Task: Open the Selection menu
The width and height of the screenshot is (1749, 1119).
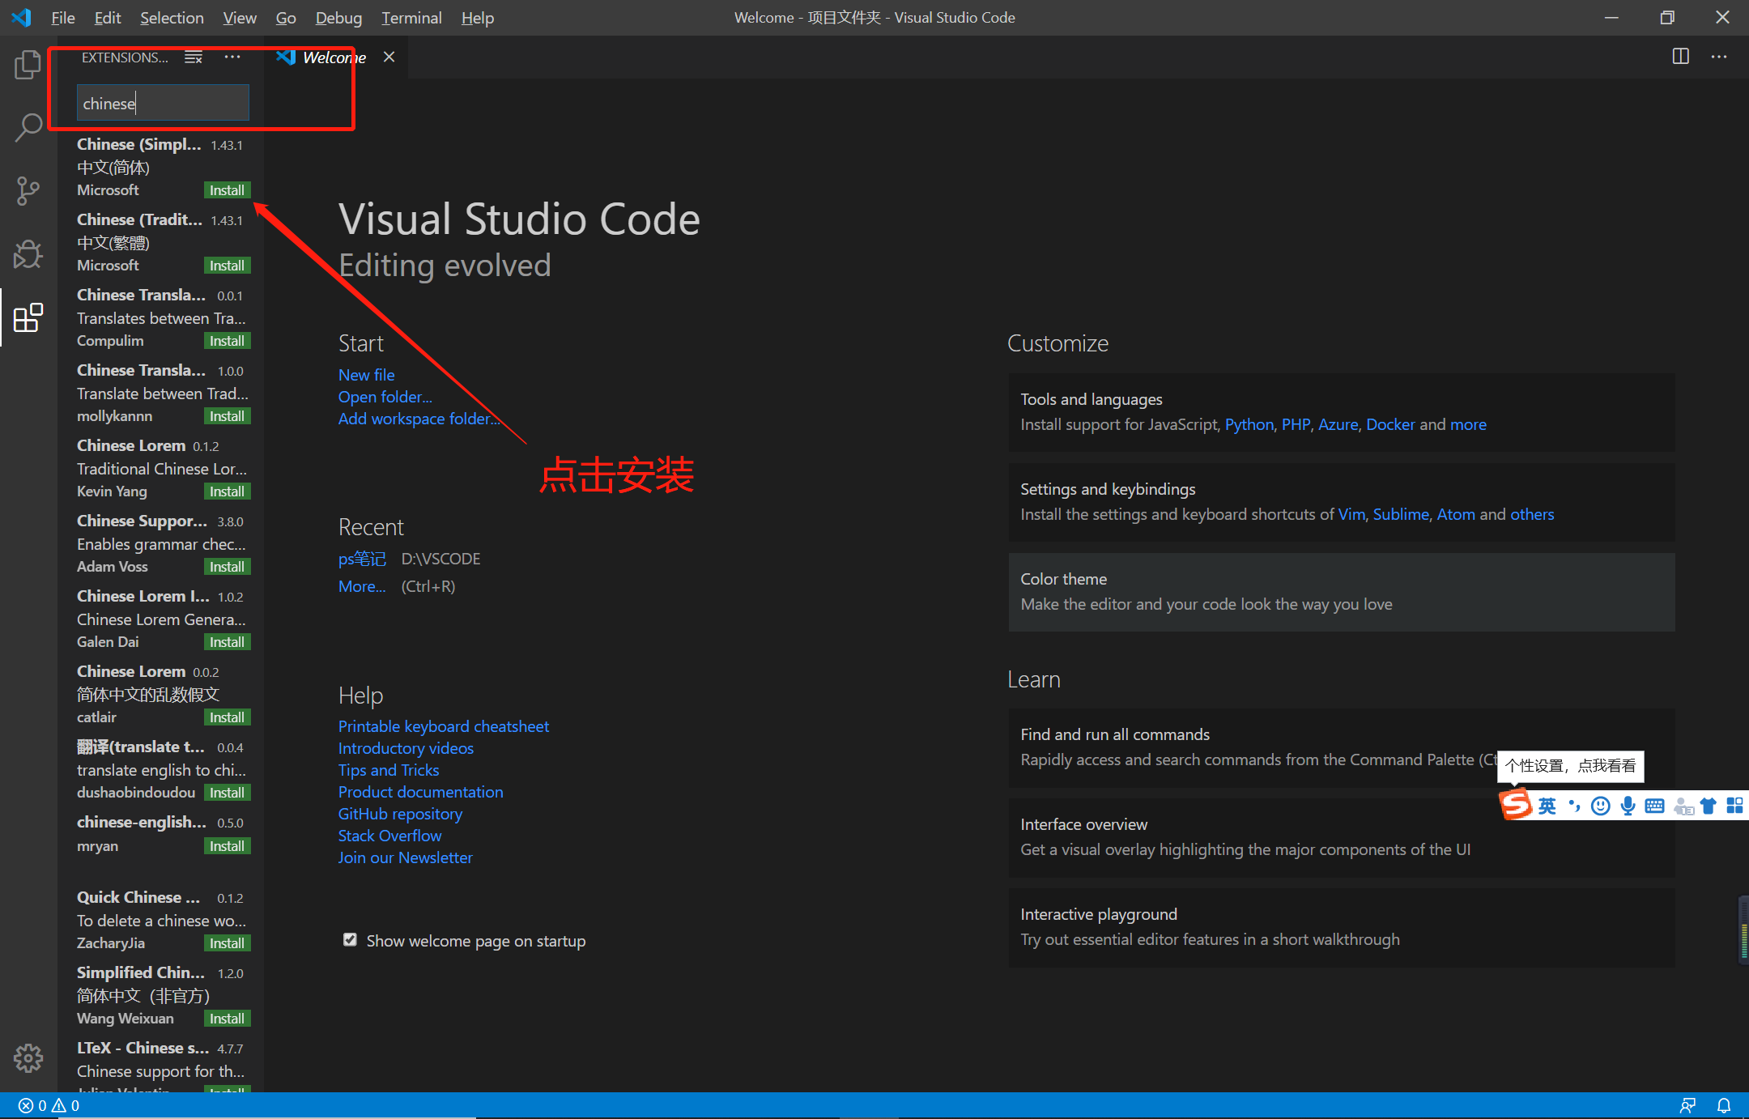Action: click(x=172, y=18)
